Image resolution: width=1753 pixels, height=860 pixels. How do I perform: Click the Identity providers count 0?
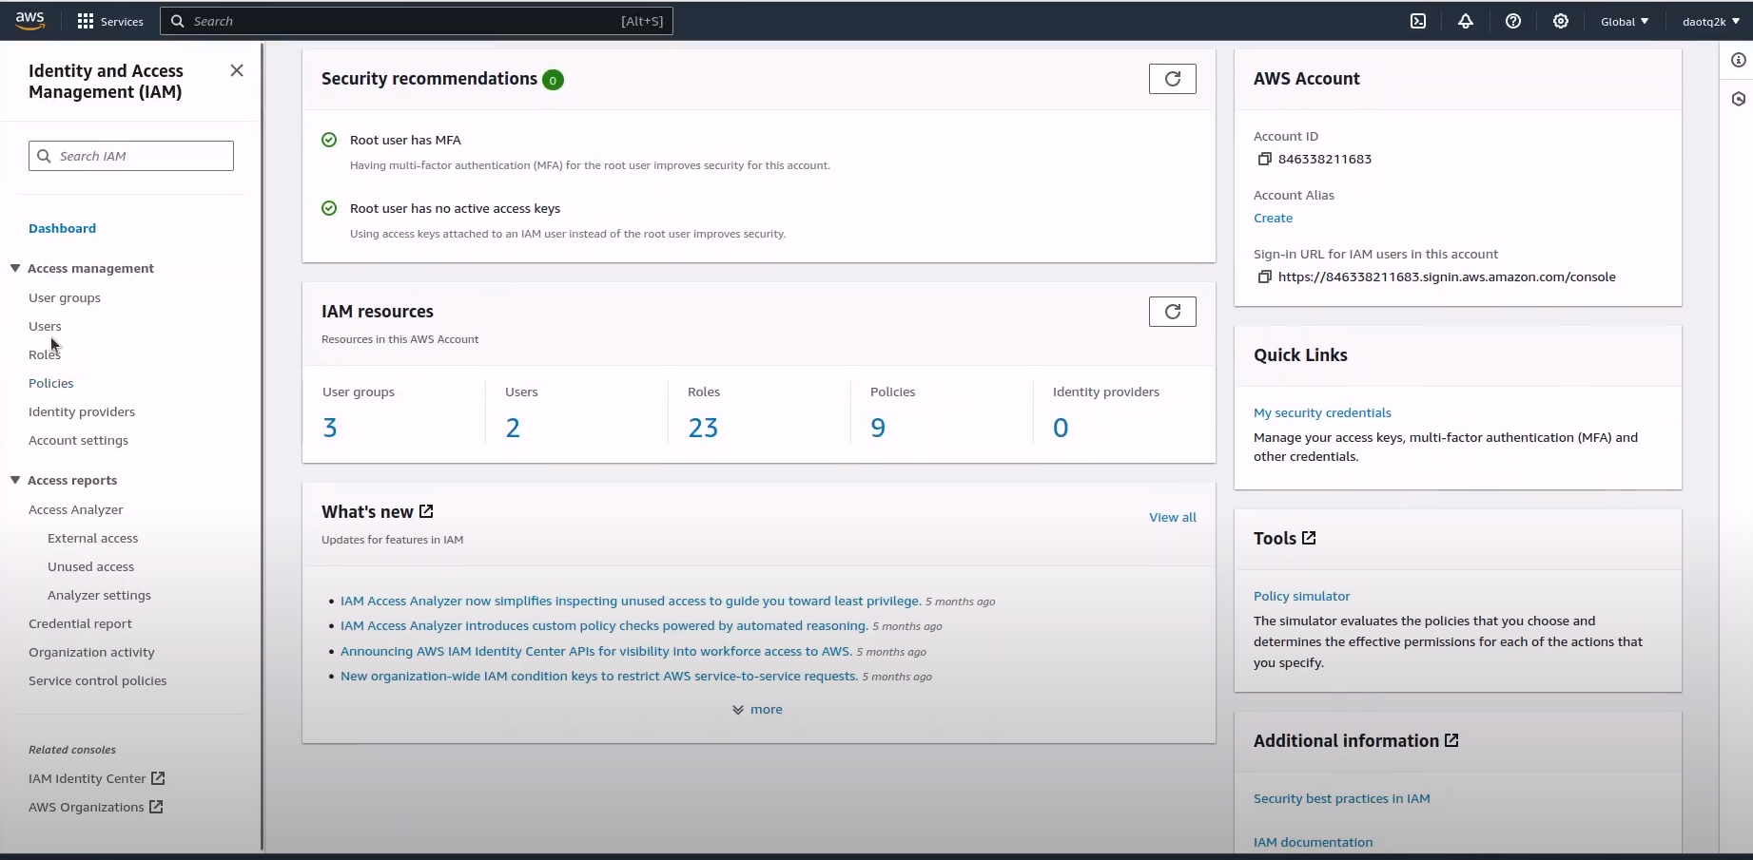point(1061,428)
